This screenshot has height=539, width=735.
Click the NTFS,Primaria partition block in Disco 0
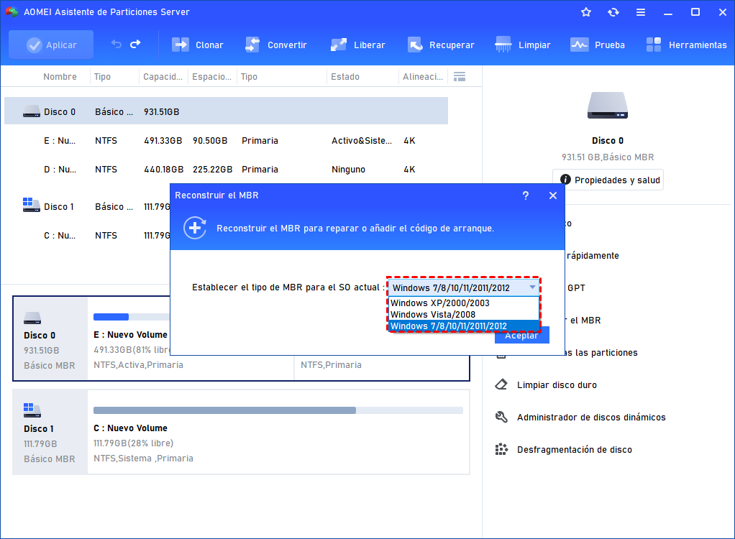pos(382,367)
